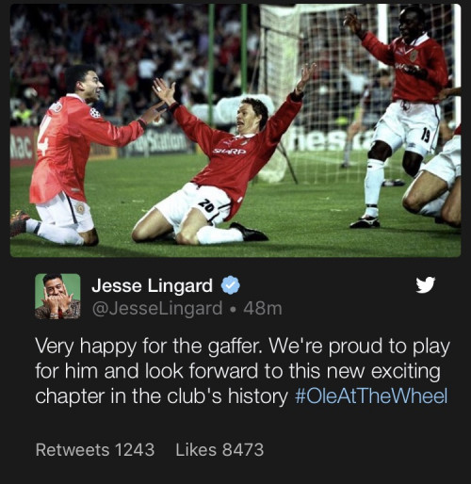471x484 pixels.
Task: Open the #OleAtTheWheel hashtag link
Action: pos(371,396)
